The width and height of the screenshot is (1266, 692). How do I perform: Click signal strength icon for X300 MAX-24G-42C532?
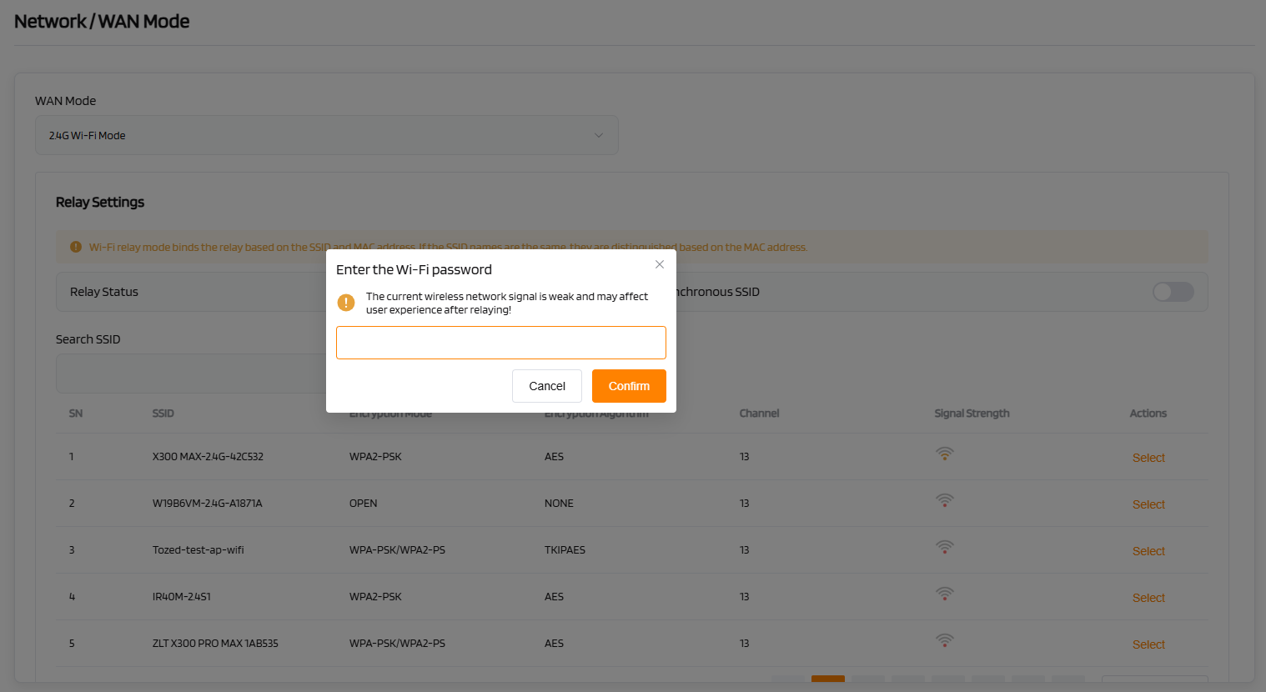click(x=944, y=454)
